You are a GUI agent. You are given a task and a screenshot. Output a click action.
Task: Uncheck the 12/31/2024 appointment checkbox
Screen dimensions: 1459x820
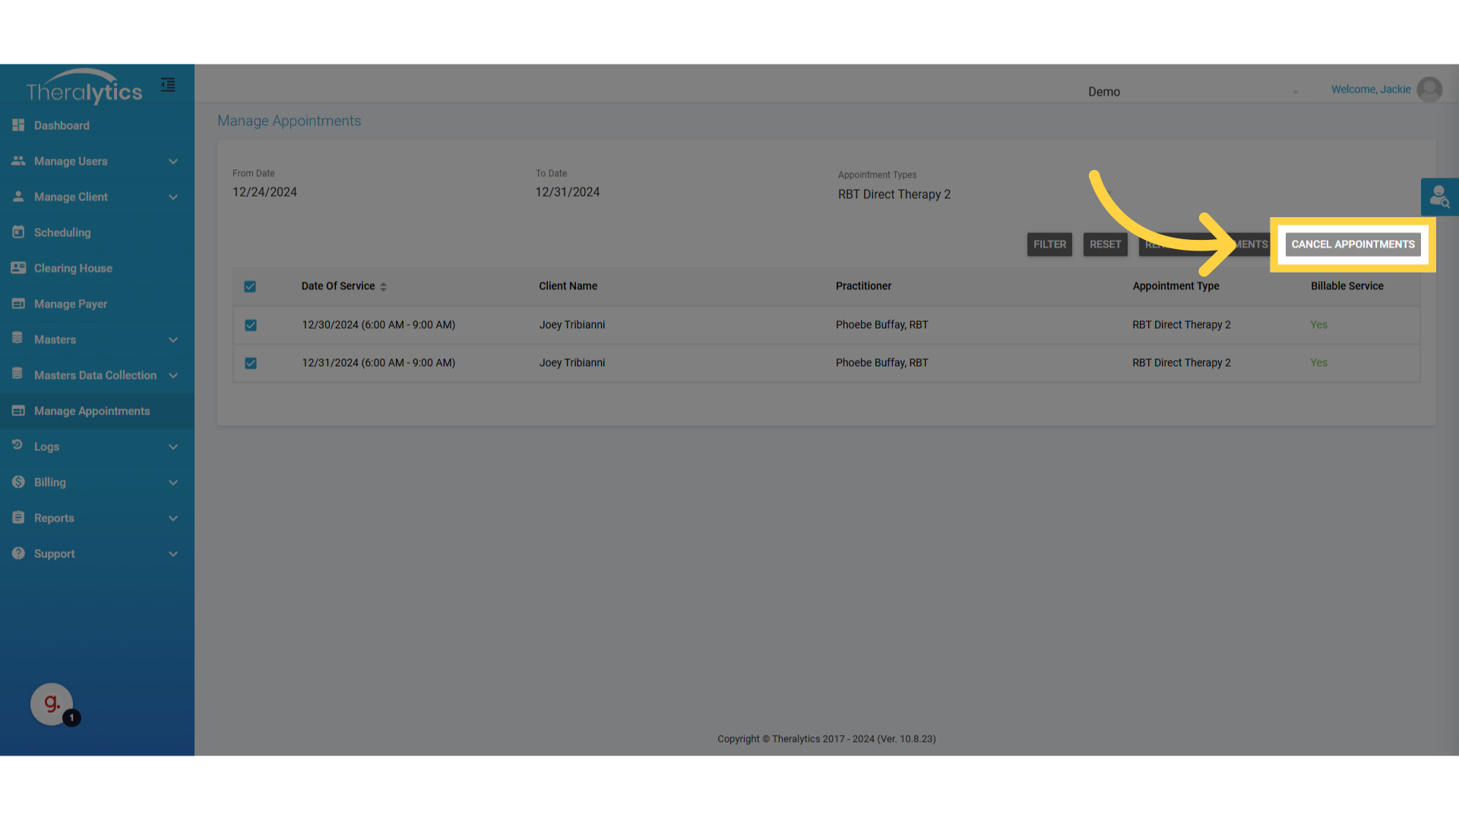[x=251, y=363]
